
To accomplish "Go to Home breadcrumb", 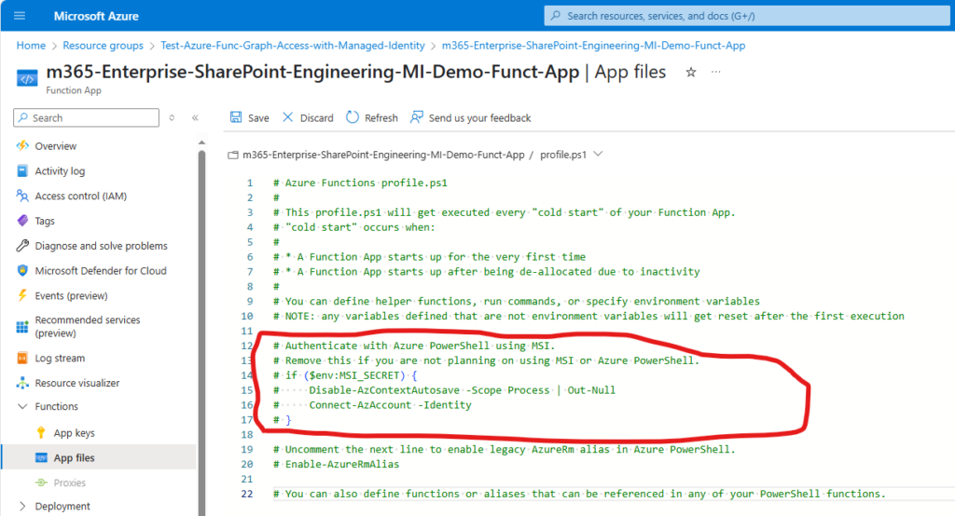I will point(31,46).
